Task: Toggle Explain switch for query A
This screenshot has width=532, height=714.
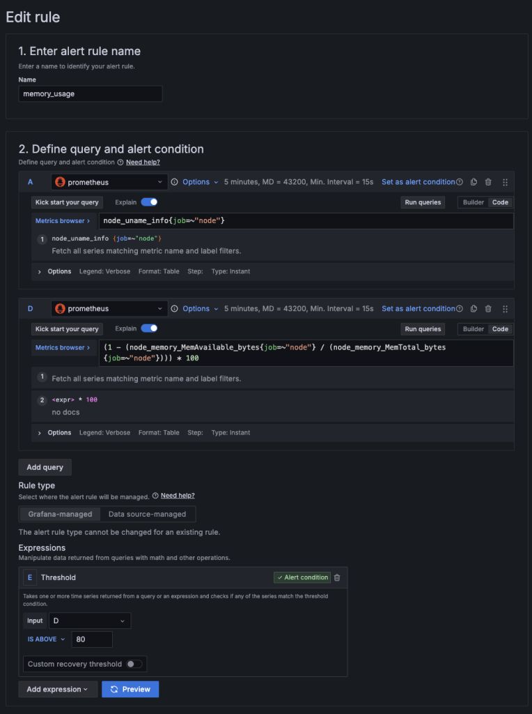Action: (149, 202)
